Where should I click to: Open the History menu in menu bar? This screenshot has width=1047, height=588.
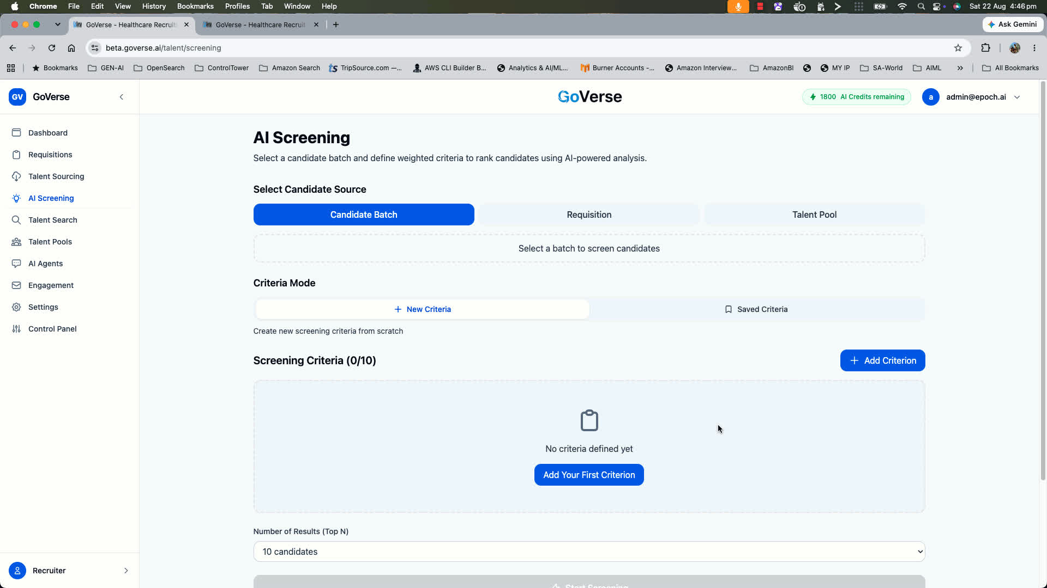click(154, 7)
